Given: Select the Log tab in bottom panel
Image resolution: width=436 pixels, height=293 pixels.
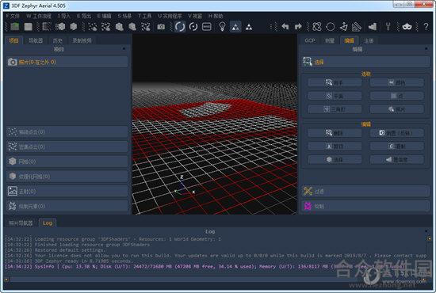Looking at the screenshot, I should [x=48, y=223].
